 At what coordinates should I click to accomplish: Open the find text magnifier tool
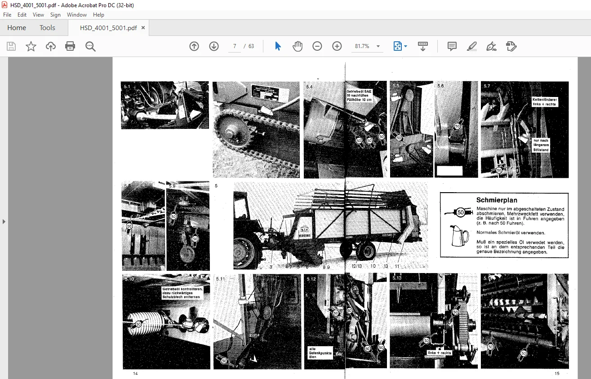(90, 46)
